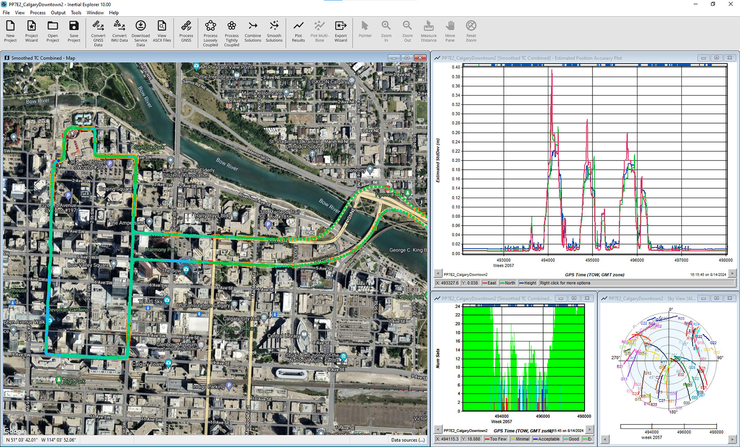Image resolution: width=740 pixels, height=447 pixels.
Task: Select the Process GNSS tool
Action: click(x=186, y=31)
